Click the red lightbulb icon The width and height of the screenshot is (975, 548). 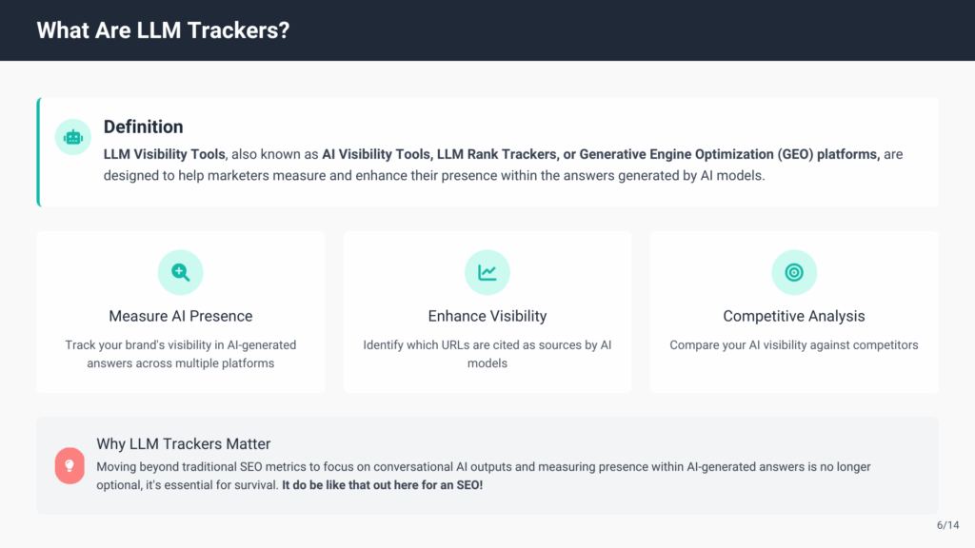tap(70, 465)
